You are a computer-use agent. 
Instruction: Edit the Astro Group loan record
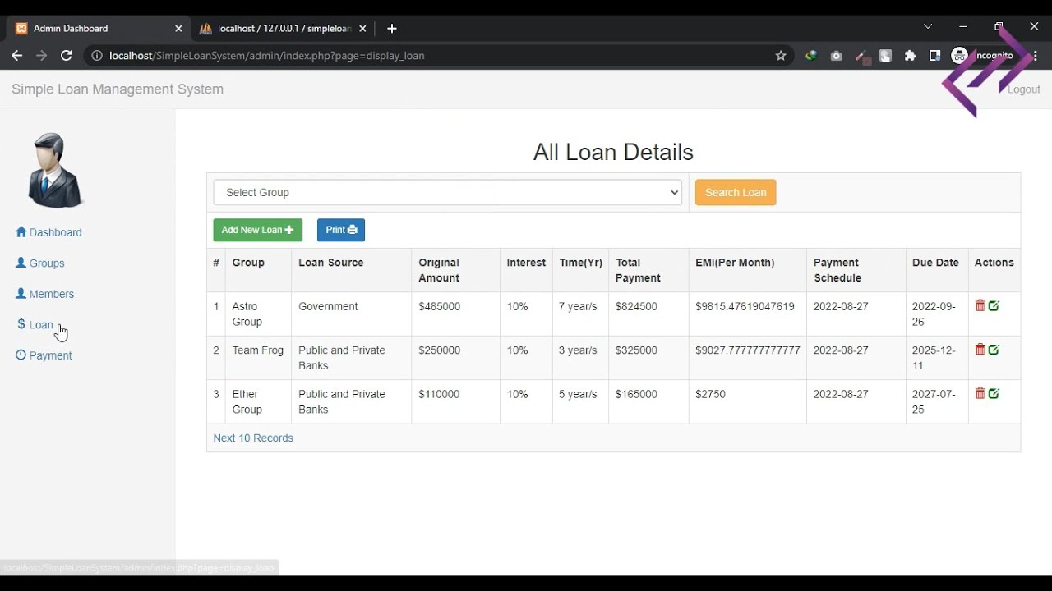pyautogui.click(x=994, y=305)
